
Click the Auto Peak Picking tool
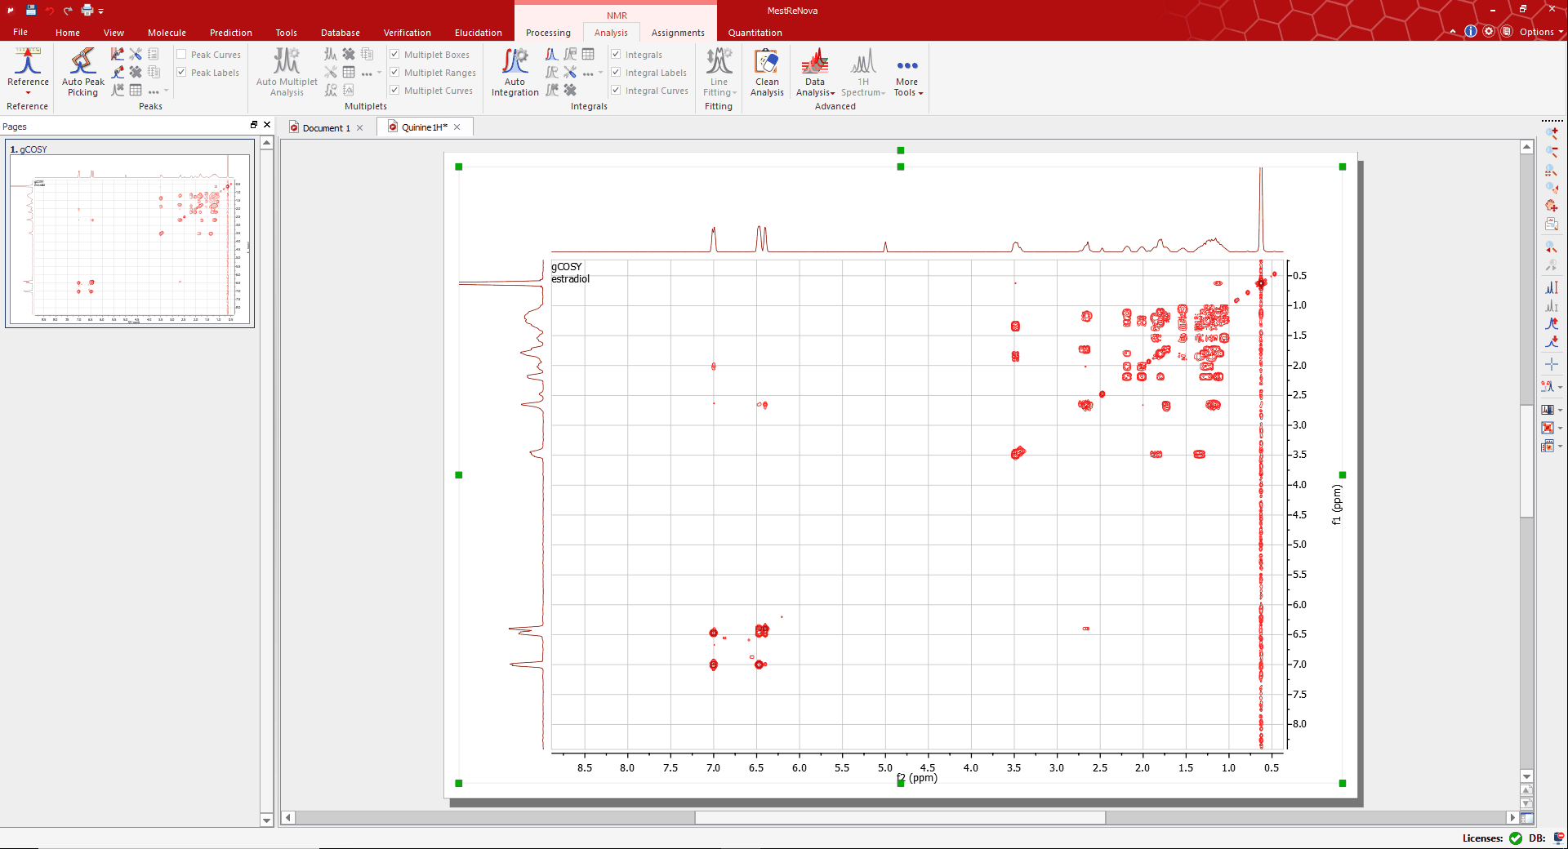[x=82, y=72]
